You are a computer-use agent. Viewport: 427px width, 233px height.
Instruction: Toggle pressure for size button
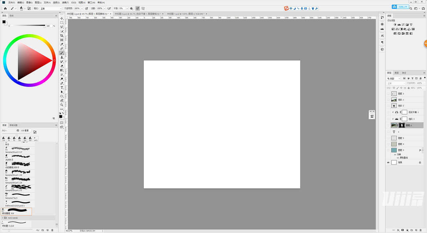pos(137,8)
